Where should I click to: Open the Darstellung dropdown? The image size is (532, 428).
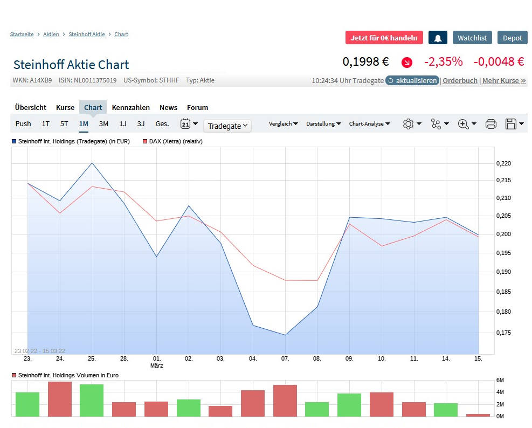click(x=323, y=124)
